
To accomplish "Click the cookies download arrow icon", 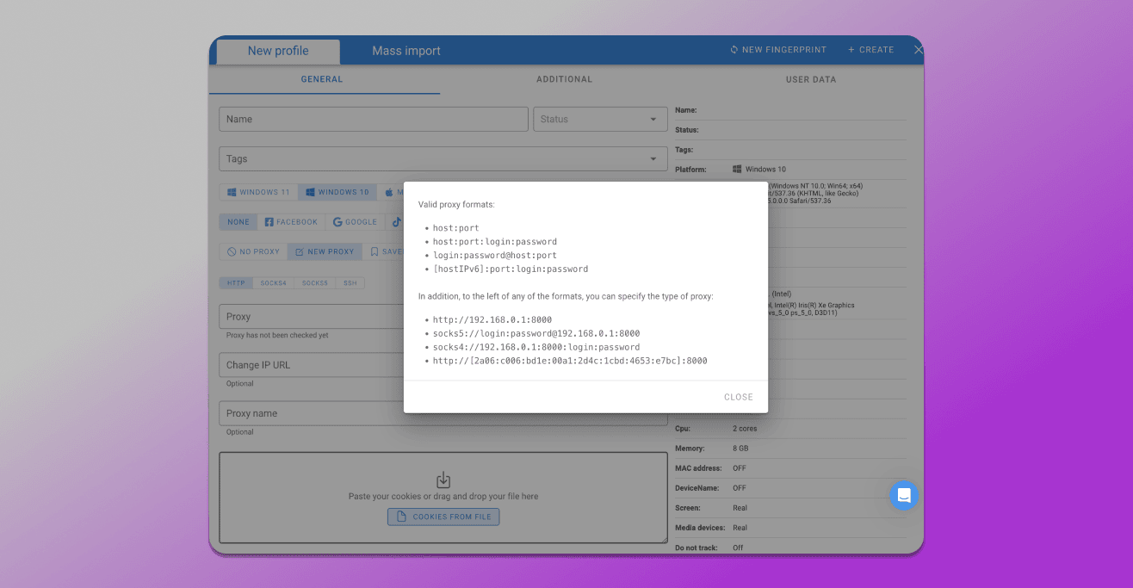I will [443, 480].
